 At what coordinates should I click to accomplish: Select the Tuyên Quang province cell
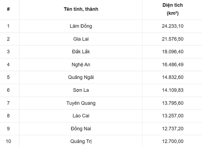tap(81, 103)
